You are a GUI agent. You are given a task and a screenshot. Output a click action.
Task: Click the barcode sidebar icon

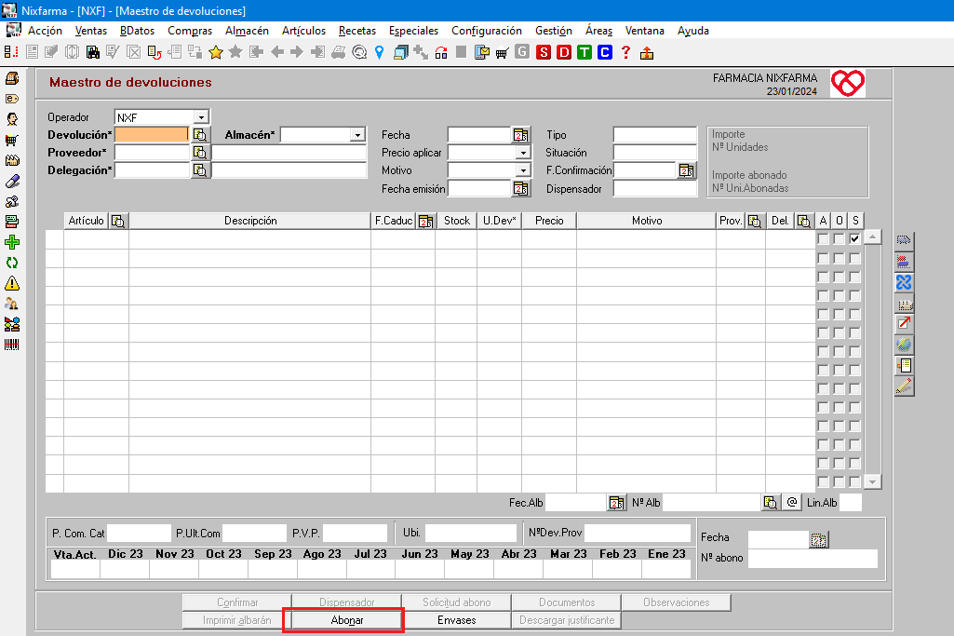(x=12, y=345)
